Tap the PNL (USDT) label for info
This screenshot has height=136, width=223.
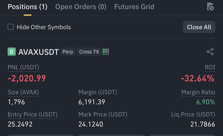click(23, 67)
